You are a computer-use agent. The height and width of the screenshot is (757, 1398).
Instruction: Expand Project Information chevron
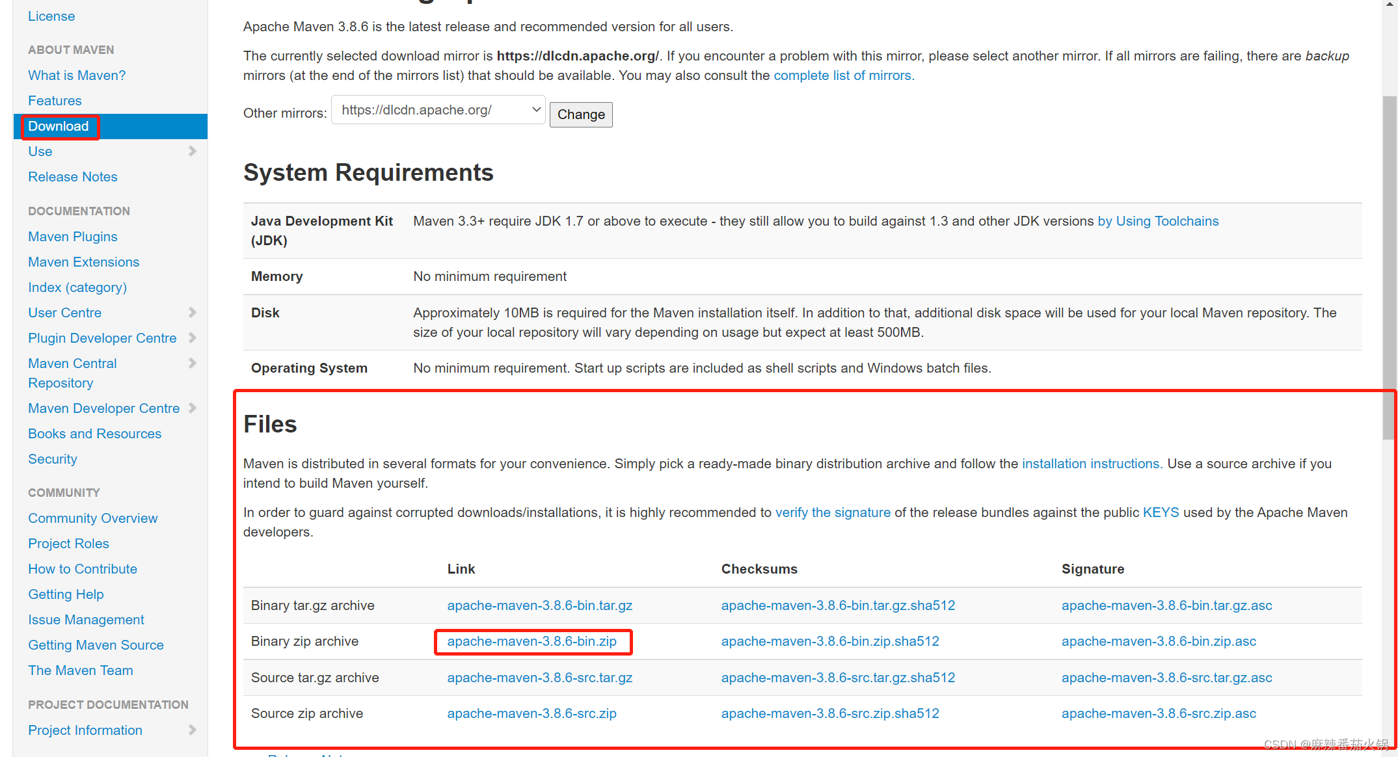[192, 730]
